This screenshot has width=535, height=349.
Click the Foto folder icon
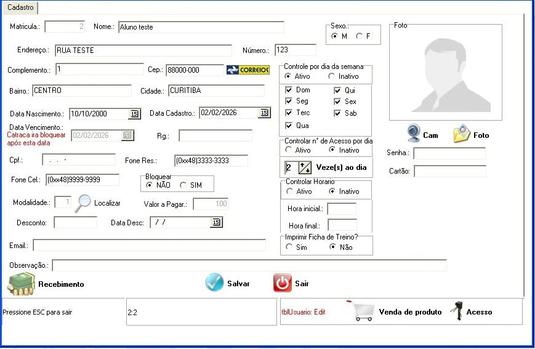[x=462, y=134]
